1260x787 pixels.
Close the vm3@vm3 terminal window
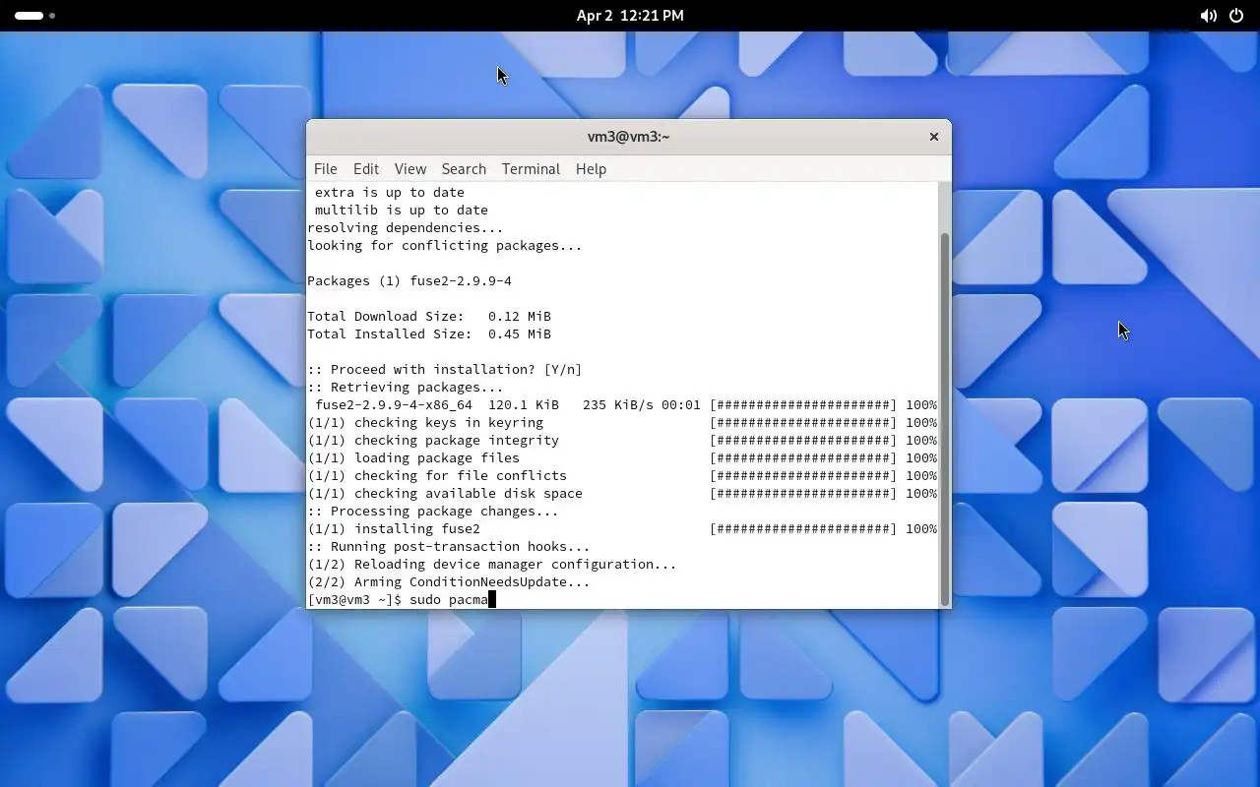click(934, 137)
